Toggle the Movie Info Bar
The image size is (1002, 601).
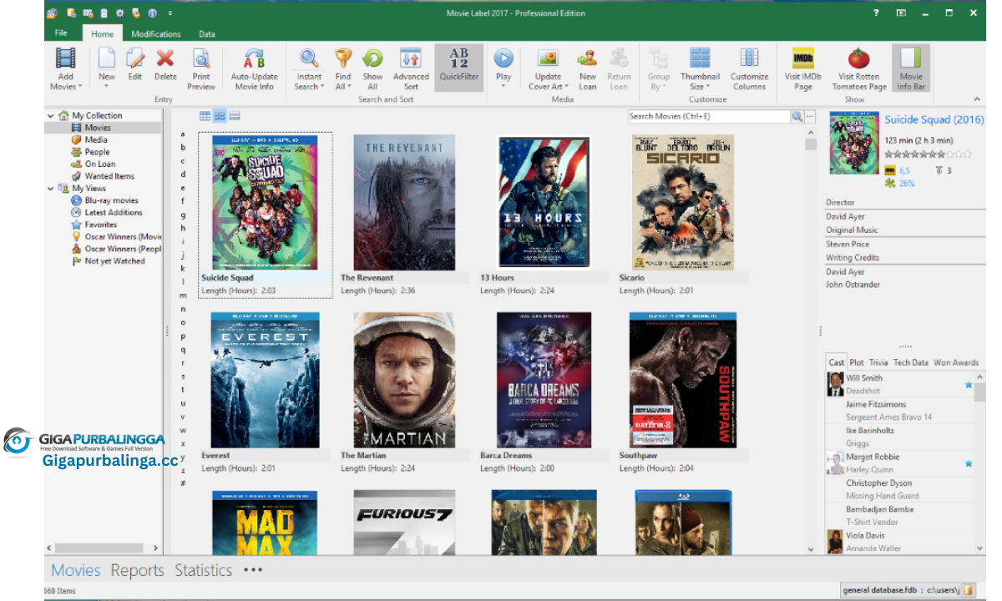(x=911, y=67)
